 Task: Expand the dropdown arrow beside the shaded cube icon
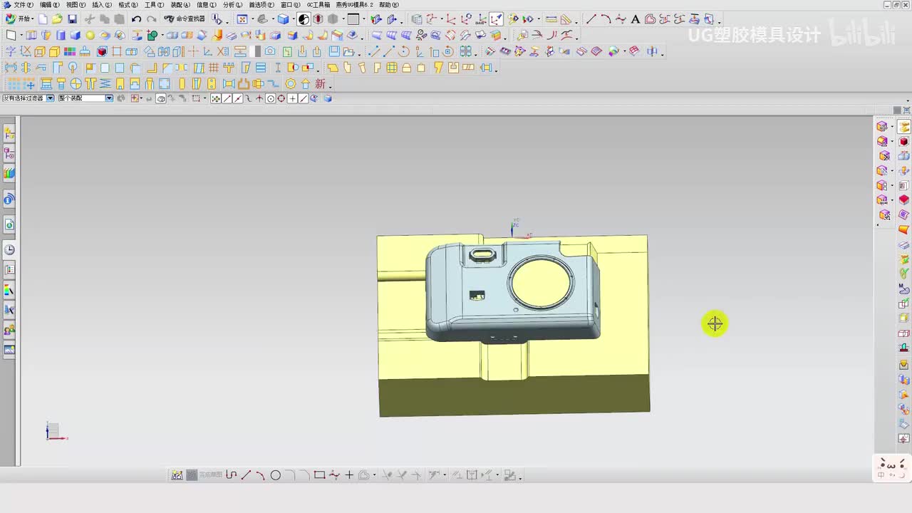[x=292, y=19]
